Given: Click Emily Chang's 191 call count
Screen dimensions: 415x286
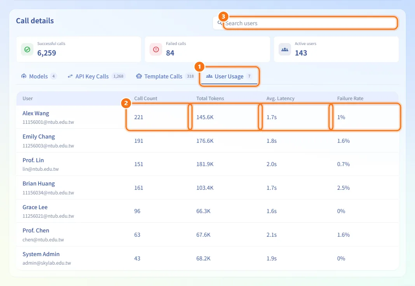Looking at the screenshot, I should point(139,141).
